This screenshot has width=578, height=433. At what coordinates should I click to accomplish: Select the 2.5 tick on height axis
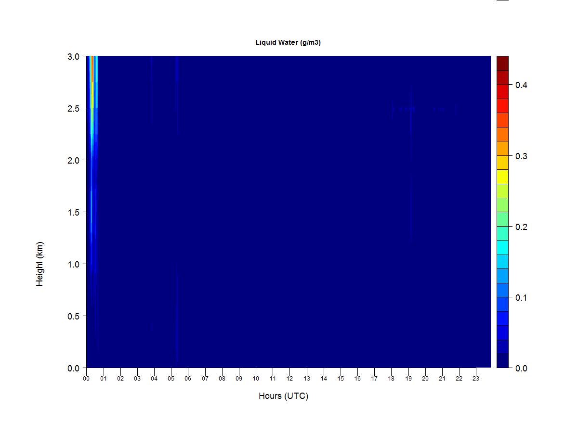(74, 108)
